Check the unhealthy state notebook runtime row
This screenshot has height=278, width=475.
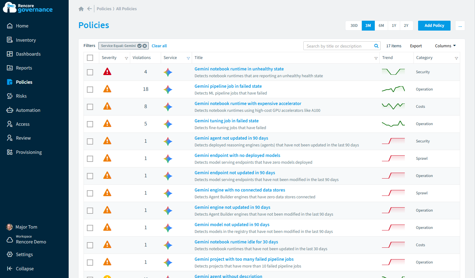pyautogui.click(x=90, y=72)
